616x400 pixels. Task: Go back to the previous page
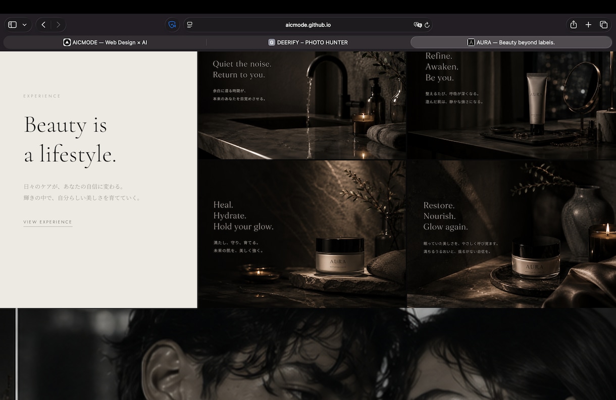[43, 25]
